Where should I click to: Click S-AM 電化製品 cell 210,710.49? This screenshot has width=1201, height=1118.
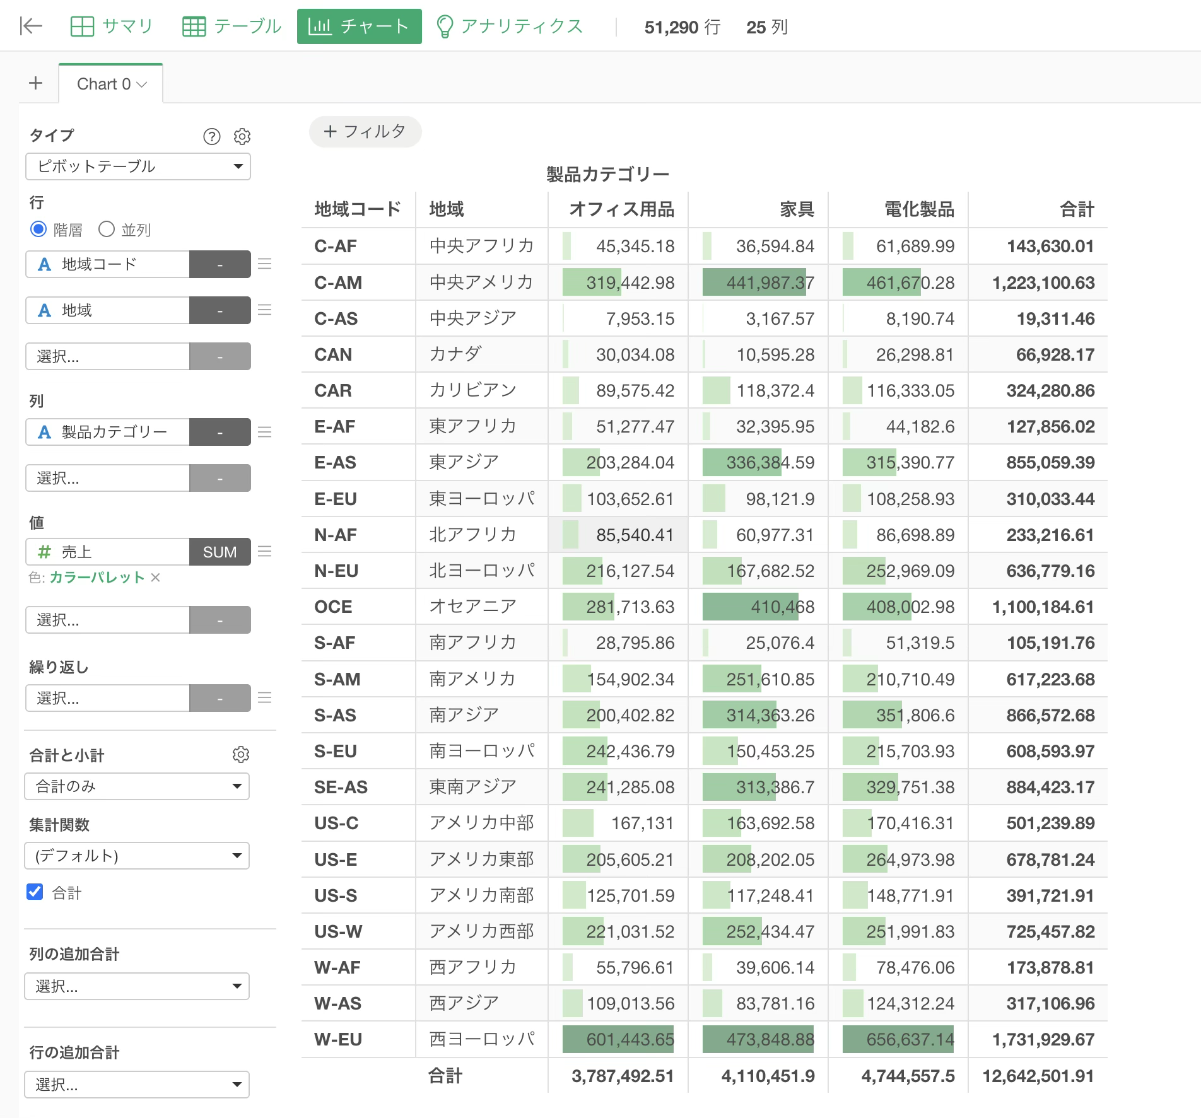[898, 679]
